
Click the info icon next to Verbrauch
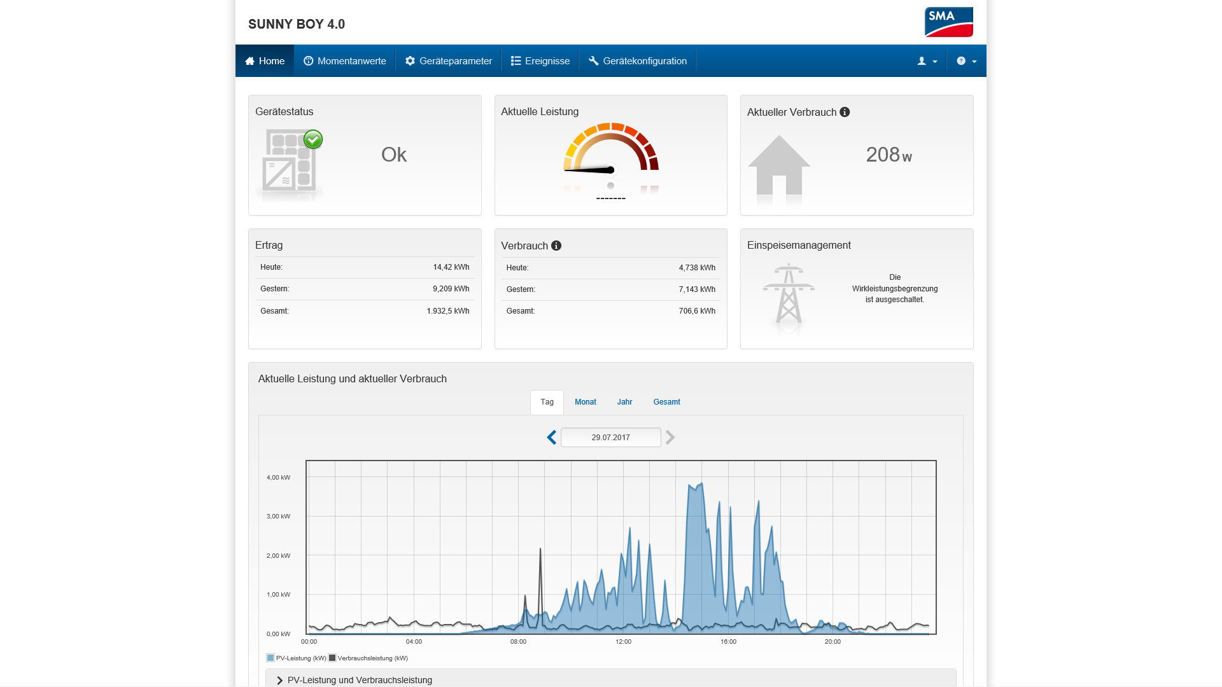click(x=556, y=246)
